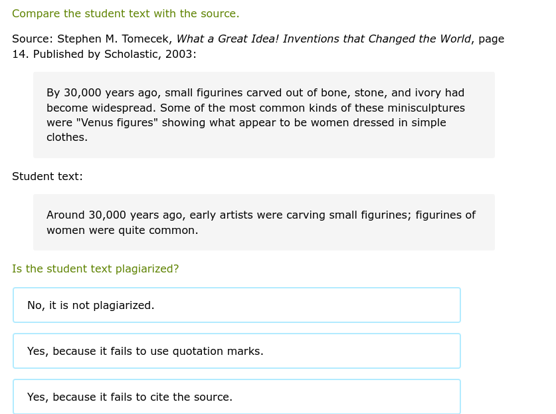Screen dimensions: 556x414
Task: Click the first answer option border
Action: (x=236, y=289)
